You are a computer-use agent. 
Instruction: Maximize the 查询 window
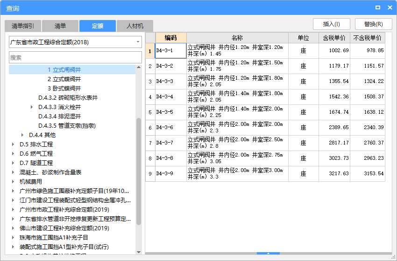[x=378, y=7]
